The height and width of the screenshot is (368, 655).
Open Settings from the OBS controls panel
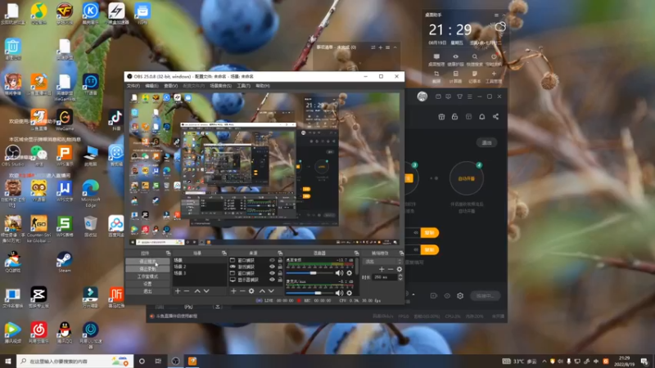tap(148, 284)
